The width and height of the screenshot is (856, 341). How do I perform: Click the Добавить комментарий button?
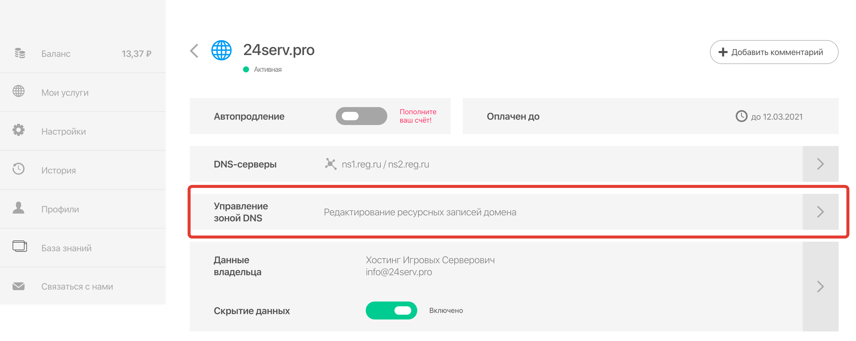(774, 52)
